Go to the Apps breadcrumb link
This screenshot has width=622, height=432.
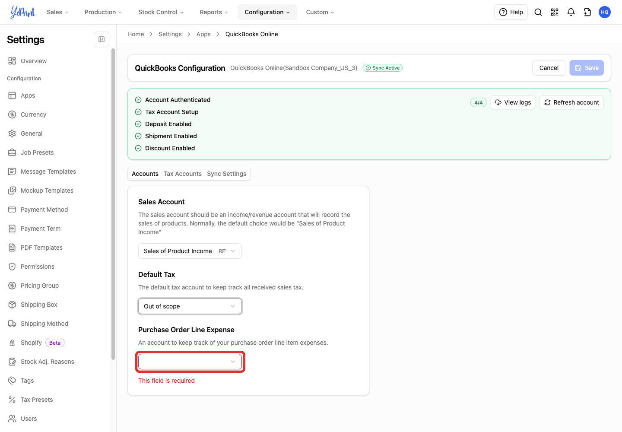coord(203,34)
